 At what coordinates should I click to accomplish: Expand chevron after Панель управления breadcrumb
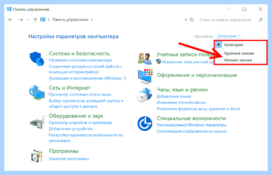(x=92, y=20)
